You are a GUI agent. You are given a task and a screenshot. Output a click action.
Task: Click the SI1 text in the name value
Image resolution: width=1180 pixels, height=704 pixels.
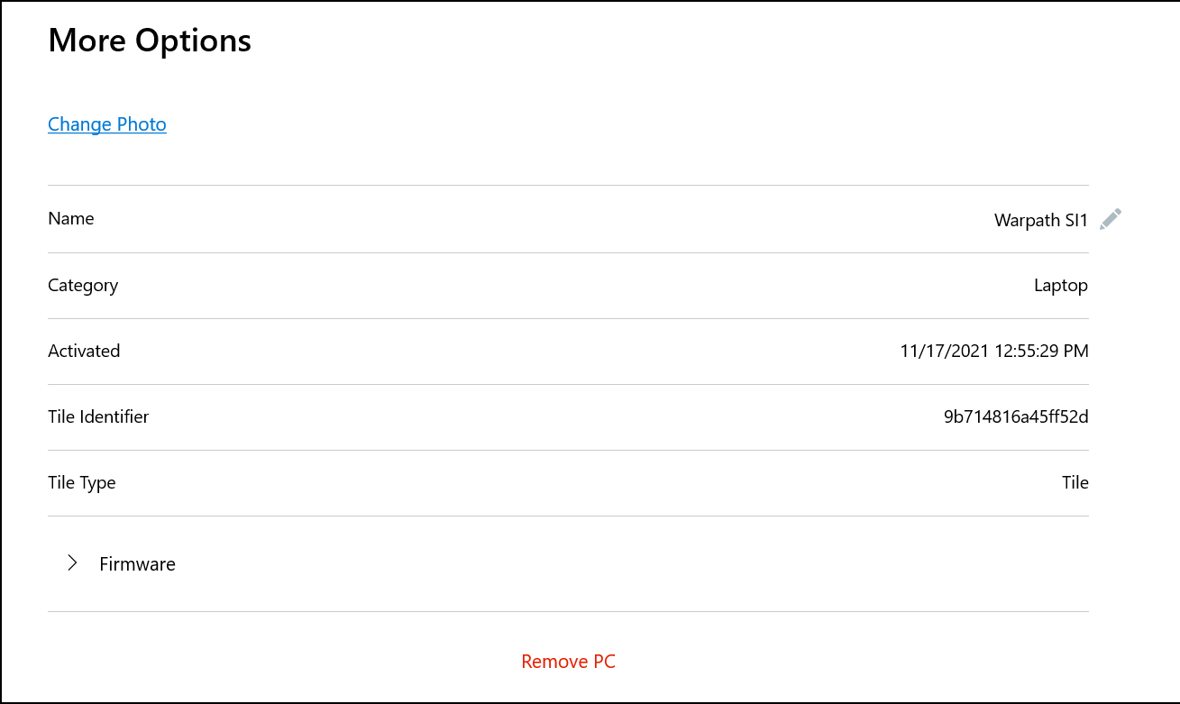(x=1076, y=220)
